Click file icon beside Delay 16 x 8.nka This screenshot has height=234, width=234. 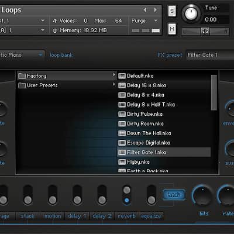122,85
